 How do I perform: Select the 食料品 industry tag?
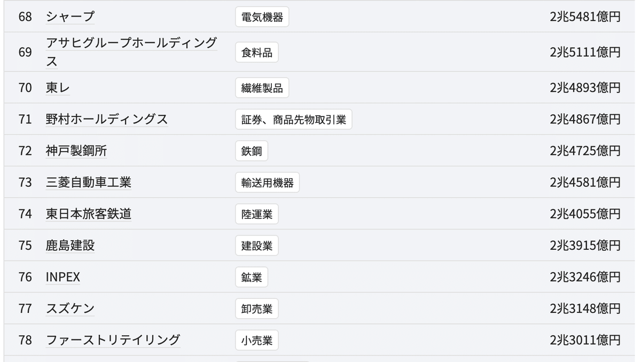(x=256, y=52)
